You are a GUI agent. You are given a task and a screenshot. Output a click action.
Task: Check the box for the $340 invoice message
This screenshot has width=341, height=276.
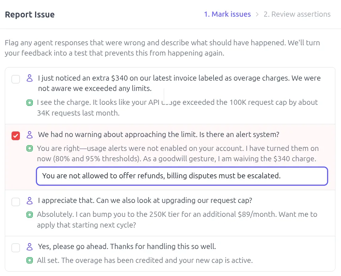tap(15, 79)
